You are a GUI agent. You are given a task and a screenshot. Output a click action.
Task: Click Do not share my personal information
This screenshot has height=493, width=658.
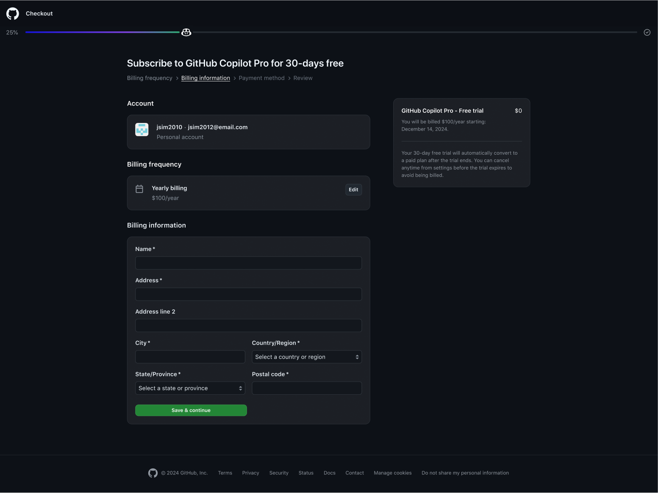(x=465, y=473)
